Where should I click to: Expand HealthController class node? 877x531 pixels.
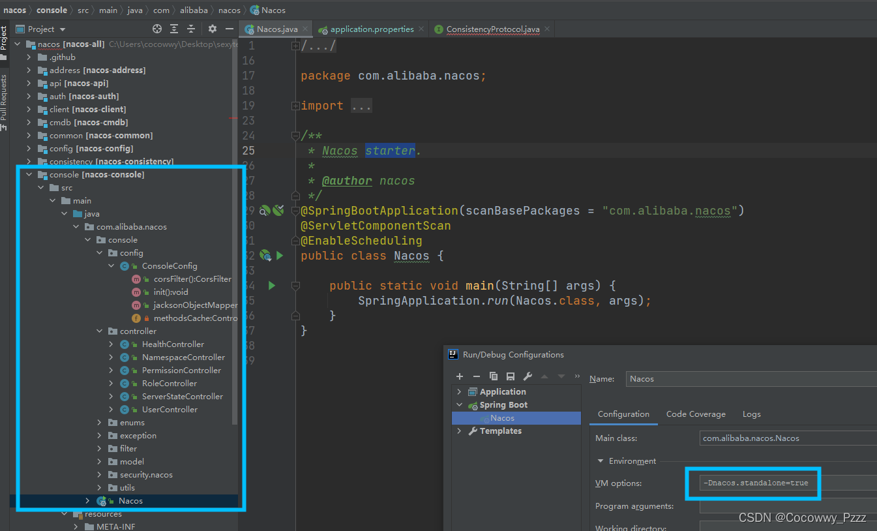pyautogui.click(x=111, y=344)
